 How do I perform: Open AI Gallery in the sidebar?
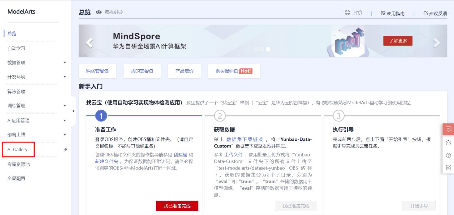(18, 149)
